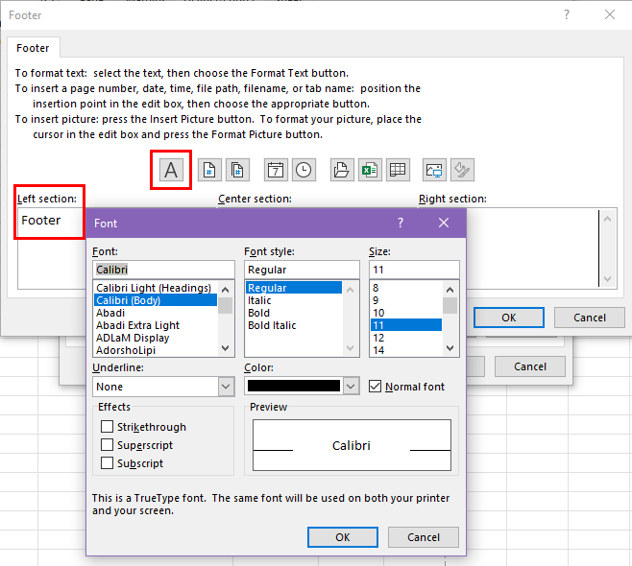The height and width of the screenshot is (566, 632).
Task: Close the Footer dialog window
Action: click(610, 15)
